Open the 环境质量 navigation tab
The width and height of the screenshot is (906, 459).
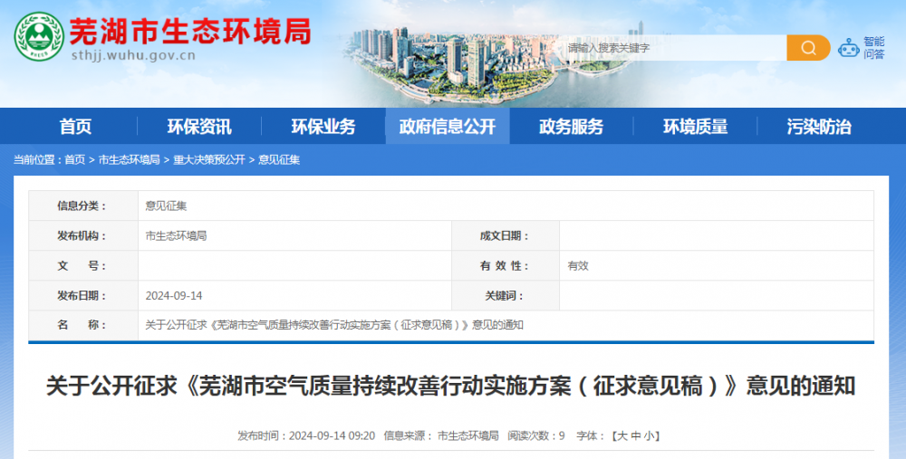(x=695, y=127)
